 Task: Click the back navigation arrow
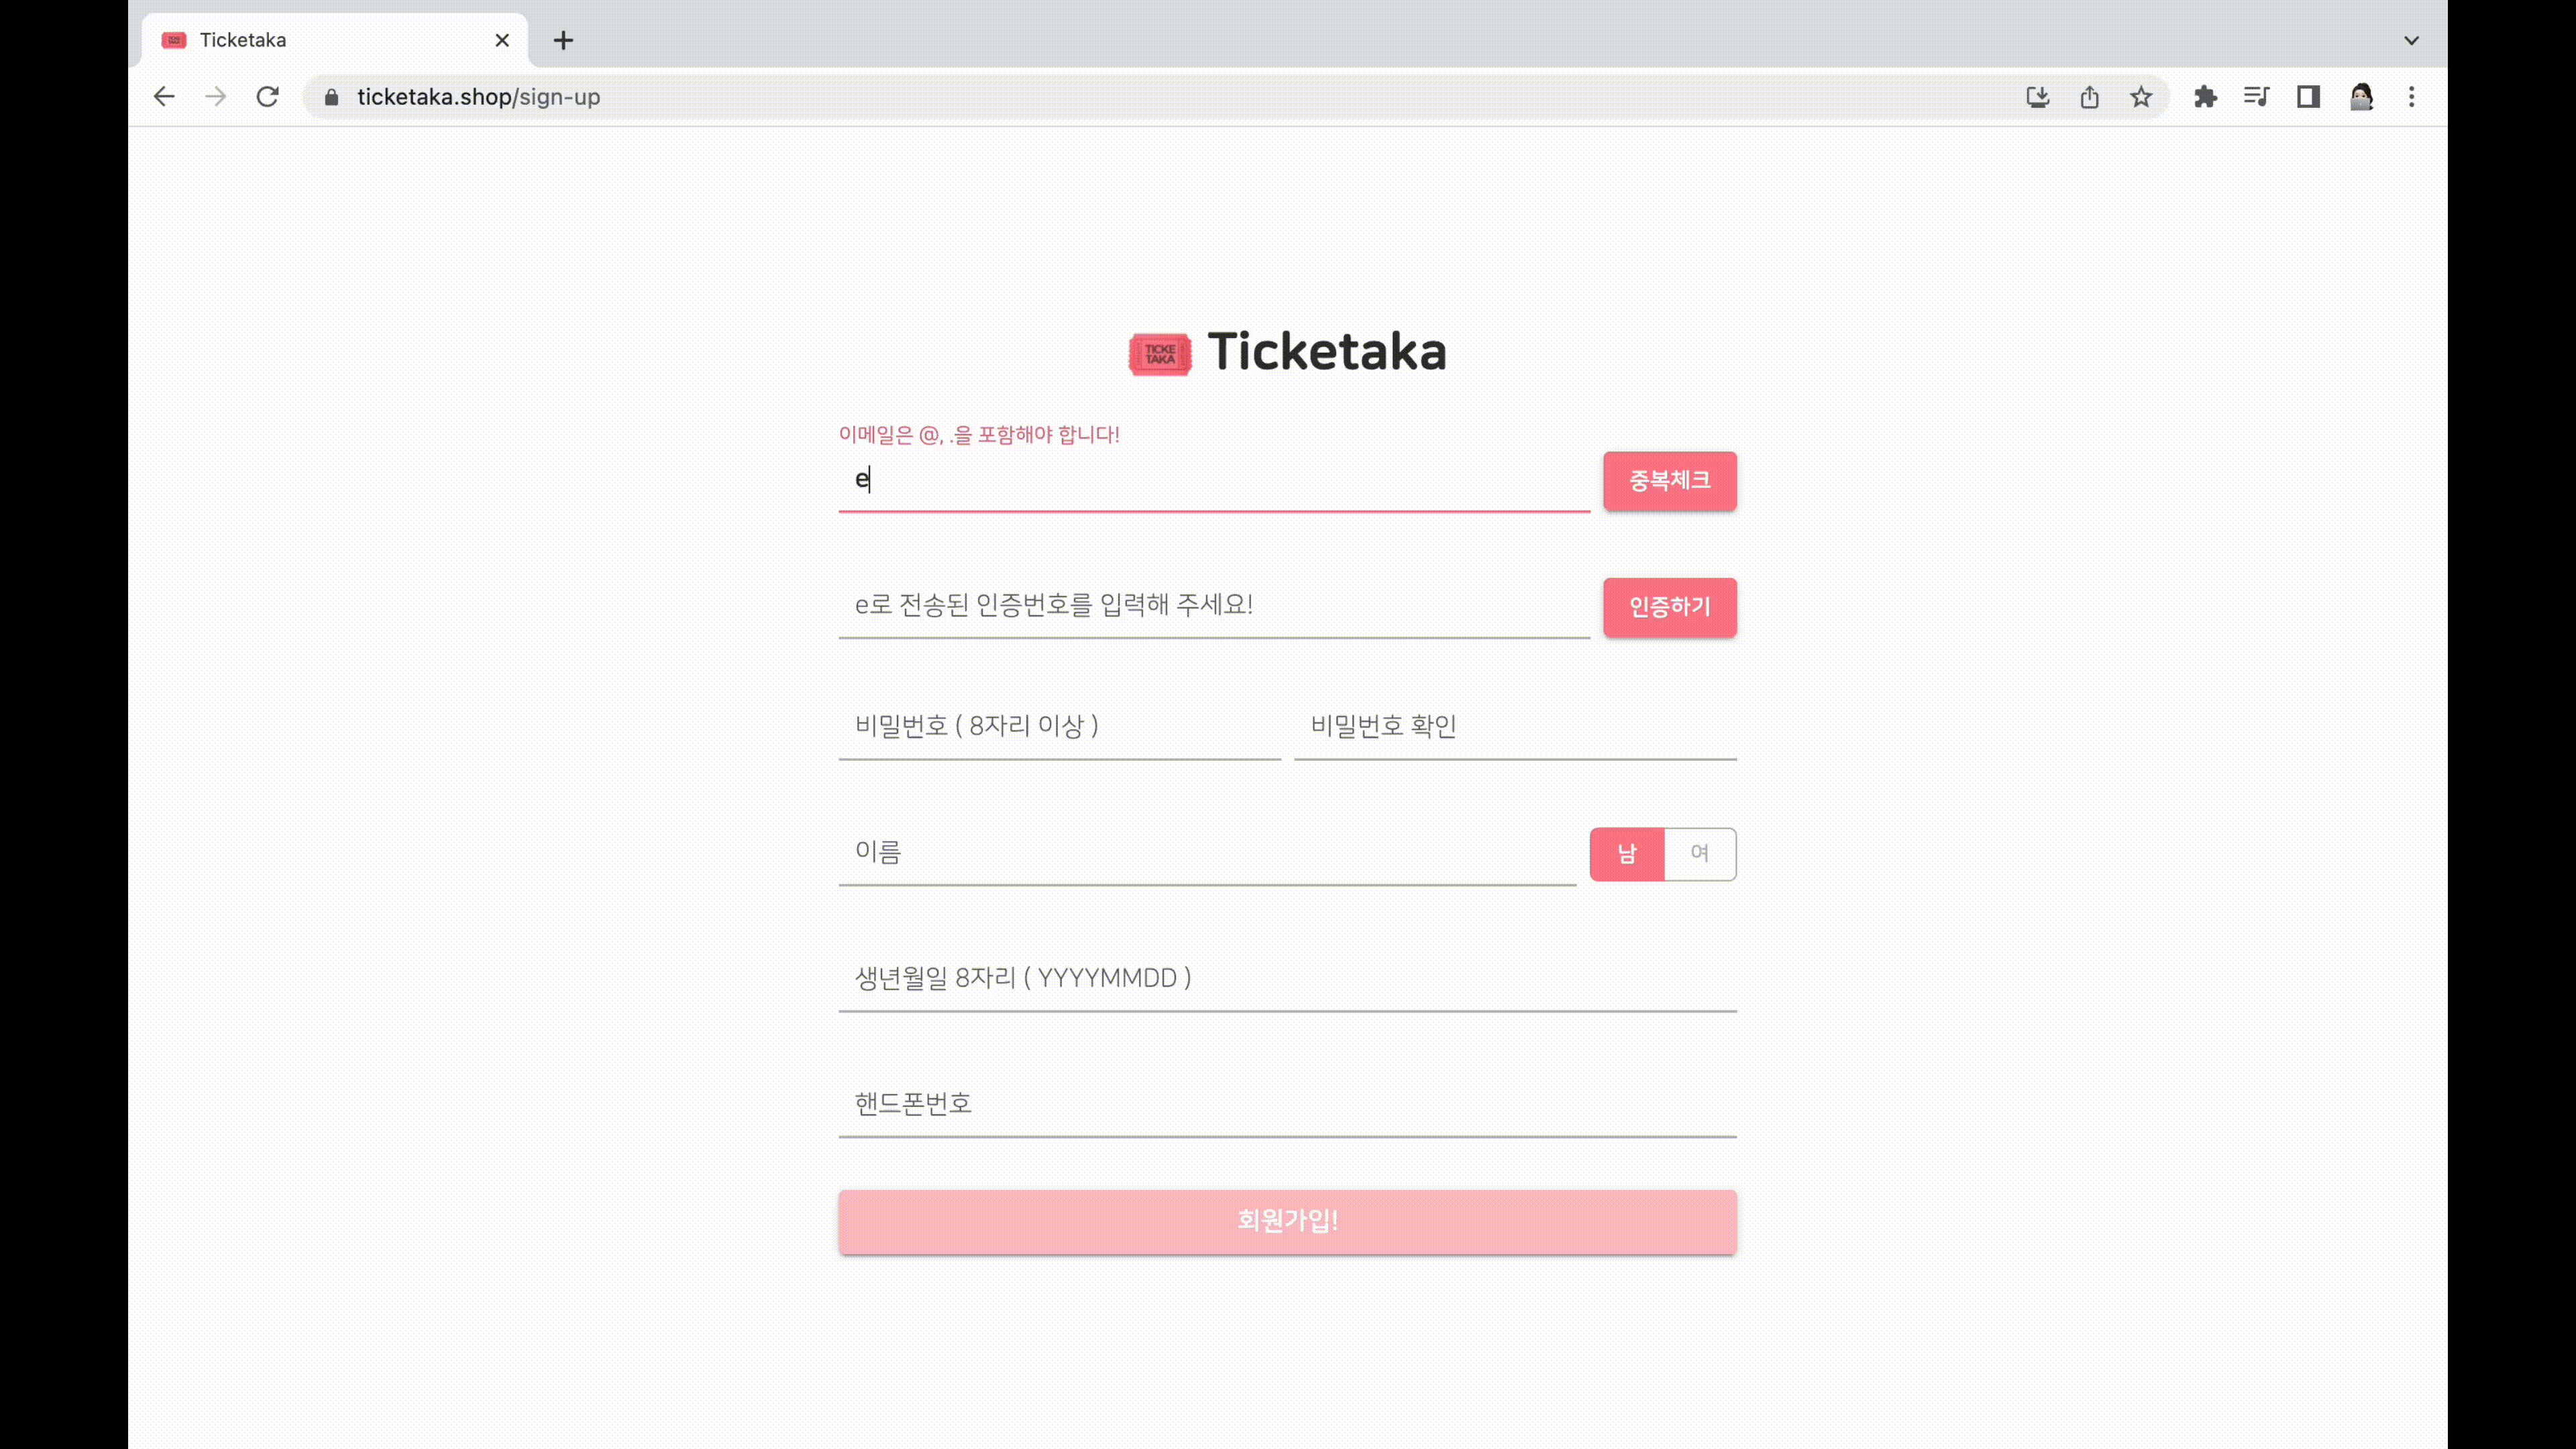coord(164,97)
